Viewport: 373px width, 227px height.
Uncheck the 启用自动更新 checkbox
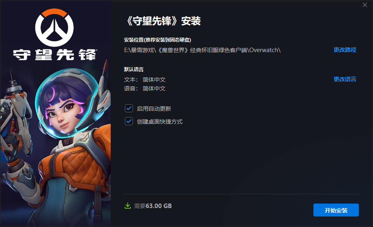click(x=129, y=109)
